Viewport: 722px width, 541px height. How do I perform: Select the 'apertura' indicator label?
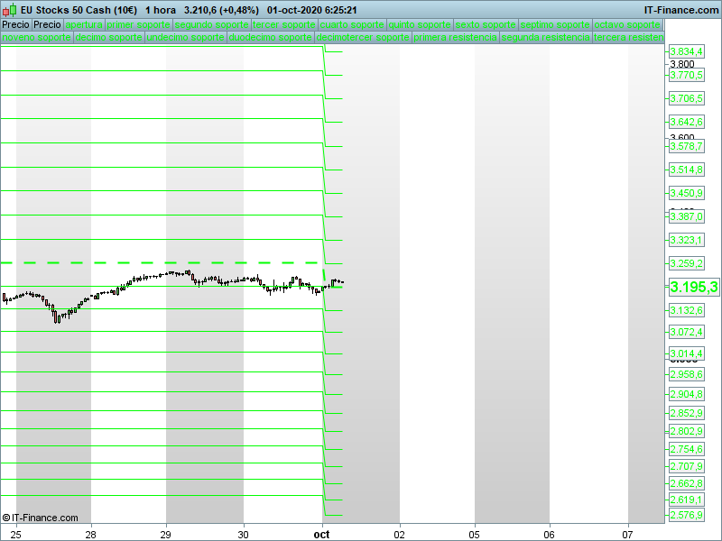[84, 24]
